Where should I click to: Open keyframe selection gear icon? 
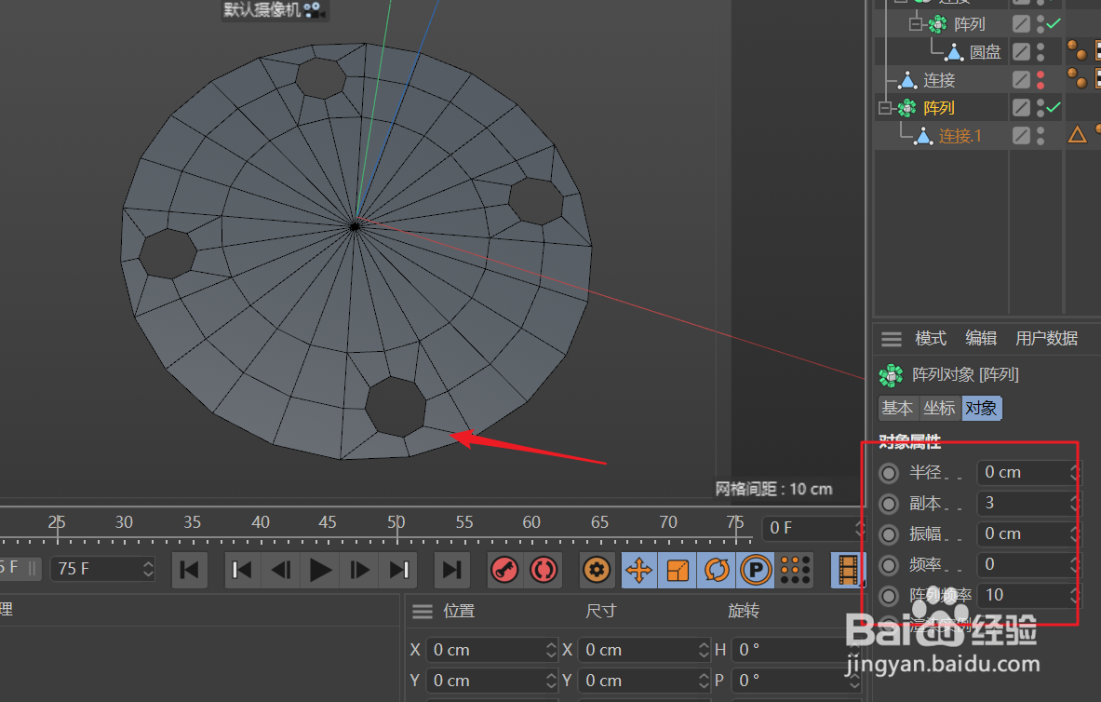click(597, 570)
